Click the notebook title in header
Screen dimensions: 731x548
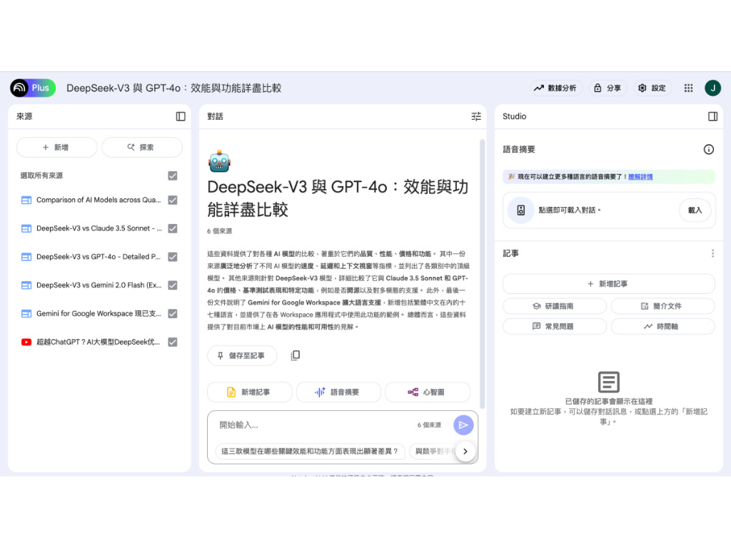(x=174, y=88)
